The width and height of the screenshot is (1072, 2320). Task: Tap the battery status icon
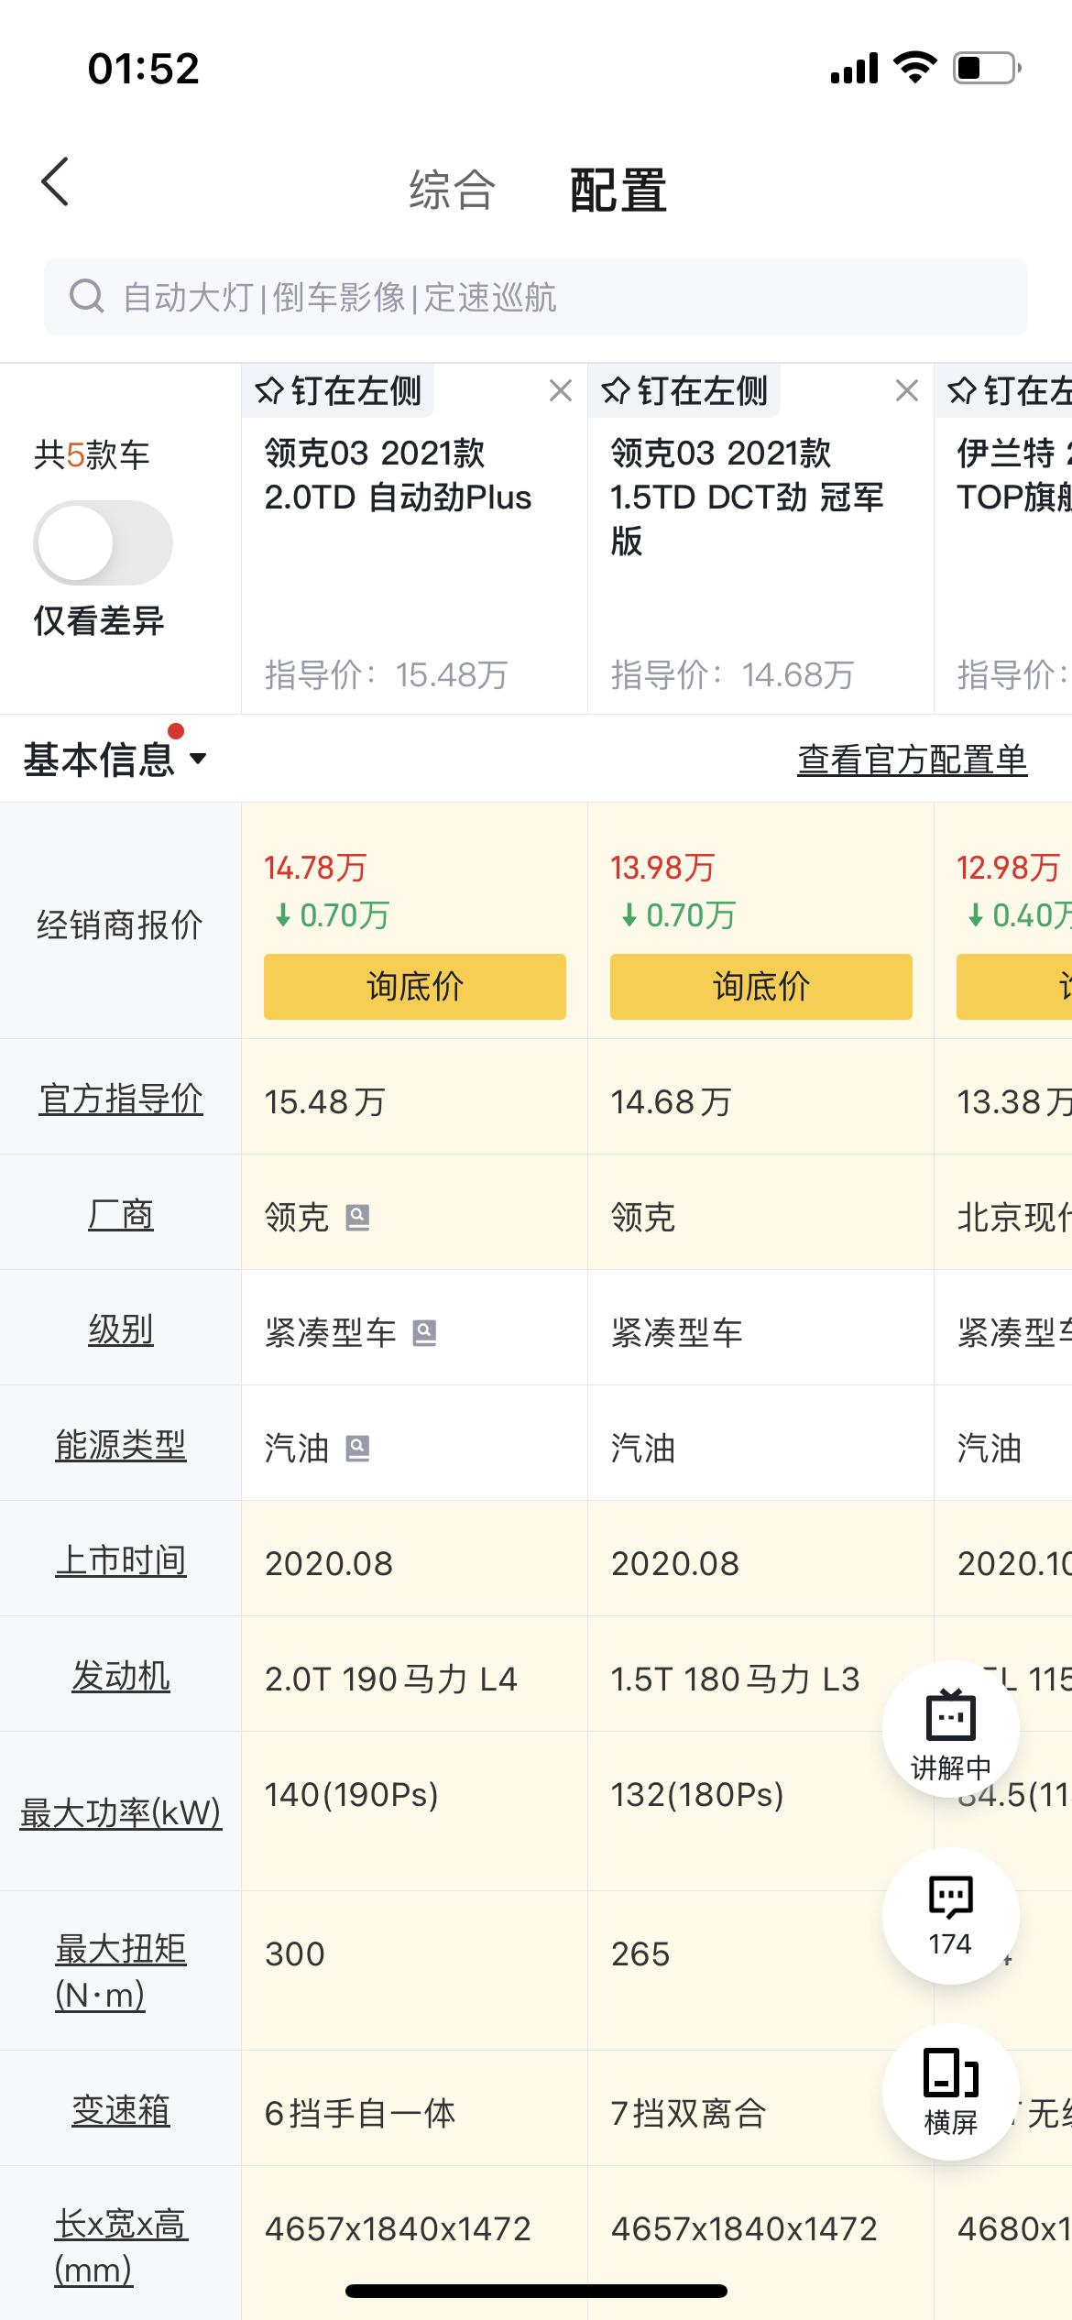tap(988, 68)
